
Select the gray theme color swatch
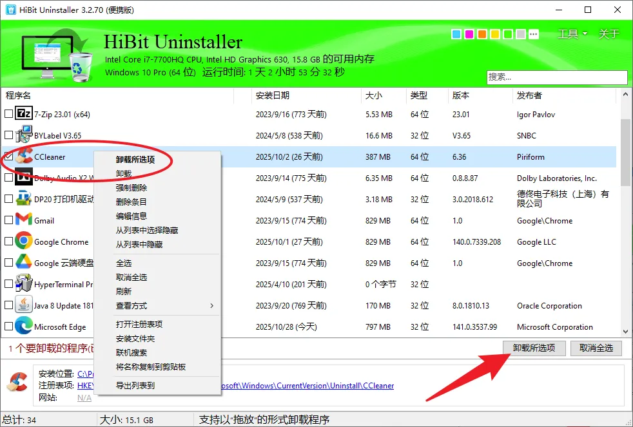click(x=521, y=34)
